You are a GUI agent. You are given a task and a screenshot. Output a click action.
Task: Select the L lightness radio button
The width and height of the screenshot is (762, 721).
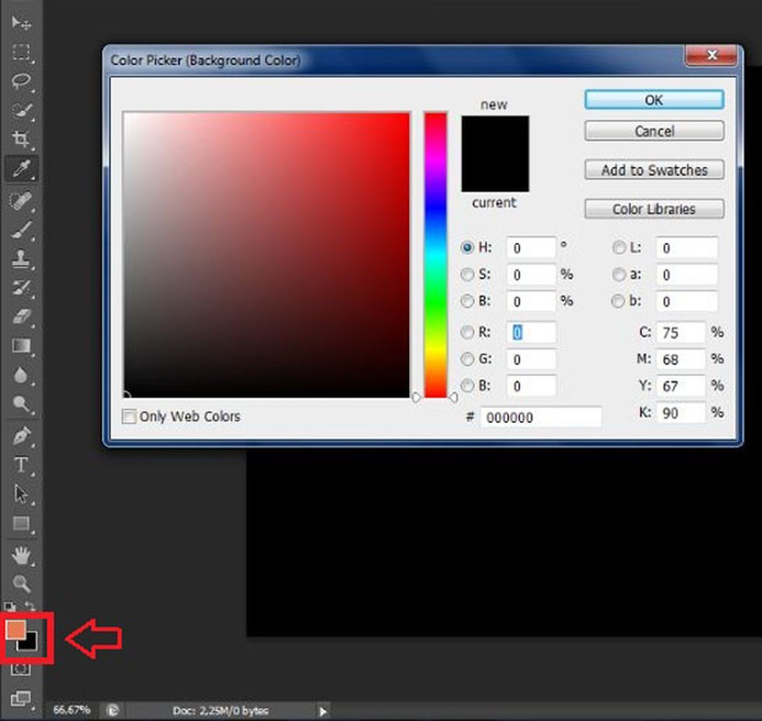pos(619,248)
